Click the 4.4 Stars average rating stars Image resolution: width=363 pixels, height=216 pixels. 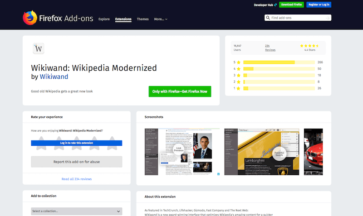pyautogui.click(x=309, y=46)
